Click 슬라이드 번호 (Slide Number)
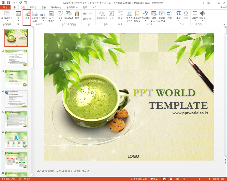 click(162, 16)
